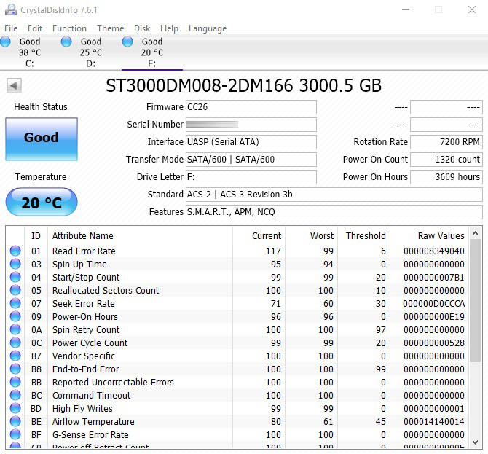
Task: Select the High Fly Writes attribute name
Action: pos(82,408)
